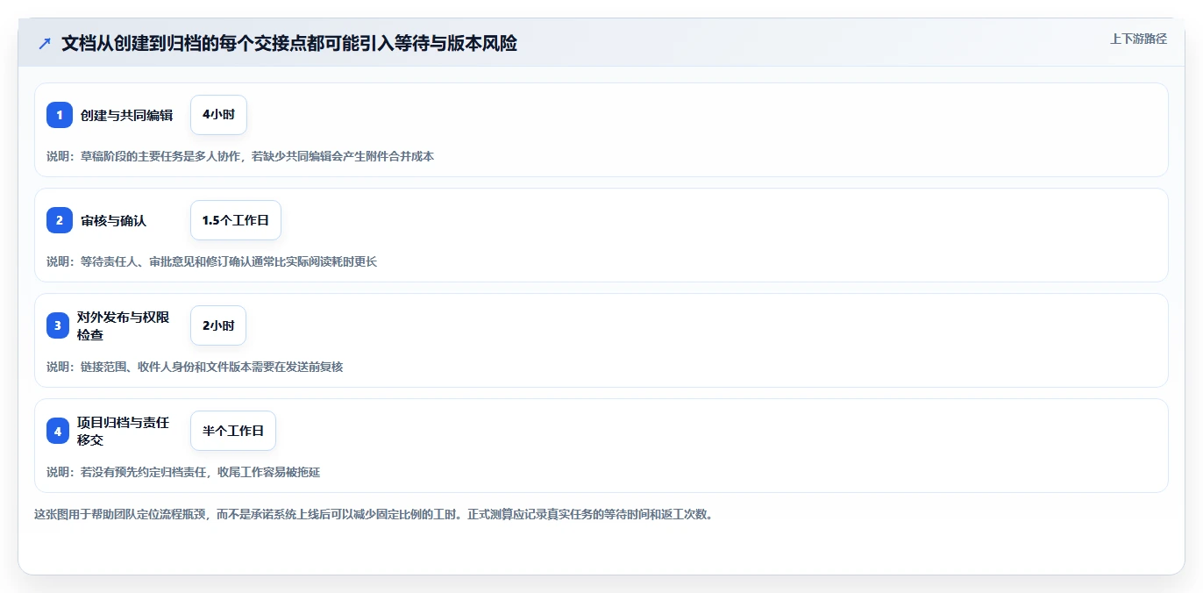Viewport: 1203px width, 593px height.
Task: Select step badge 1 for 创建与共同编辑
Action: coord(60,115)
